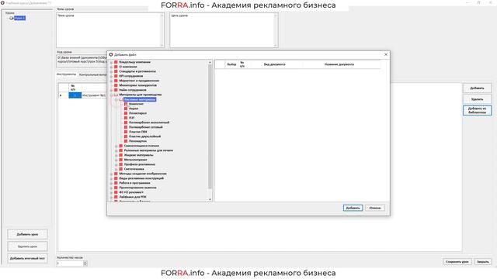
Task: Select the ФЗ о рекламе tree row
Action: pyautogui.click(x=131, y=192)
